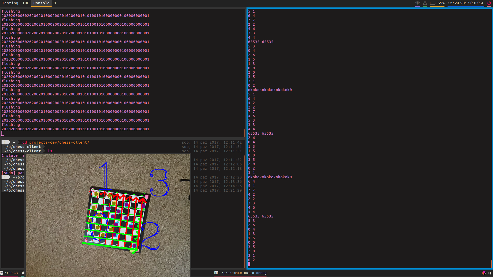Click the terminal window icon in bottom bar
Screen dimensions: 493x277
click(216, 273)
